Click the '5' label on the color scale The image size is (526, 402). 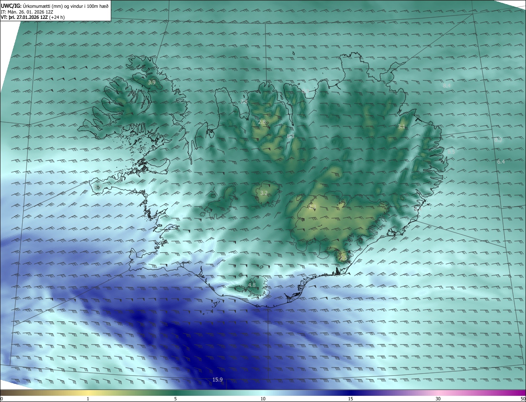coord(175,399)
